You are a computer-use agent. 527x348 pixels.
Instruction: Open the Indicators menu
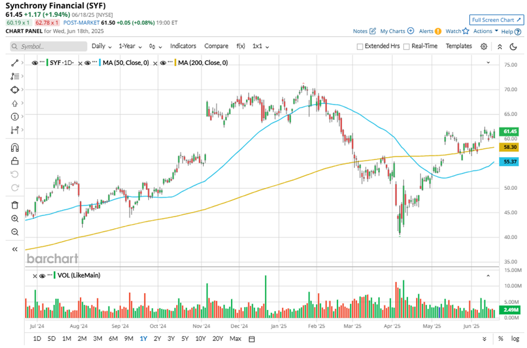tap(183, 46)
